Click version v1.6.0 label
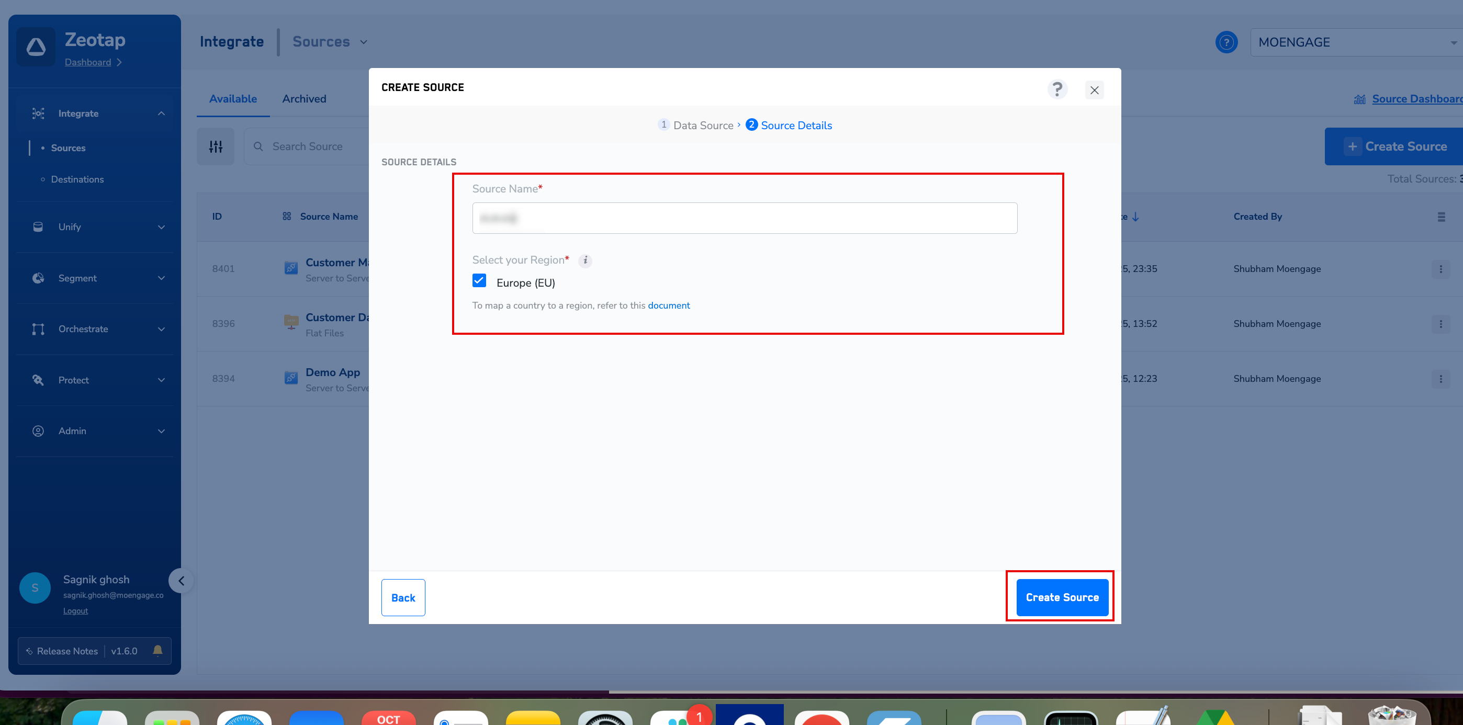This screenshot has width=1463, height=725. pos(125,651)
